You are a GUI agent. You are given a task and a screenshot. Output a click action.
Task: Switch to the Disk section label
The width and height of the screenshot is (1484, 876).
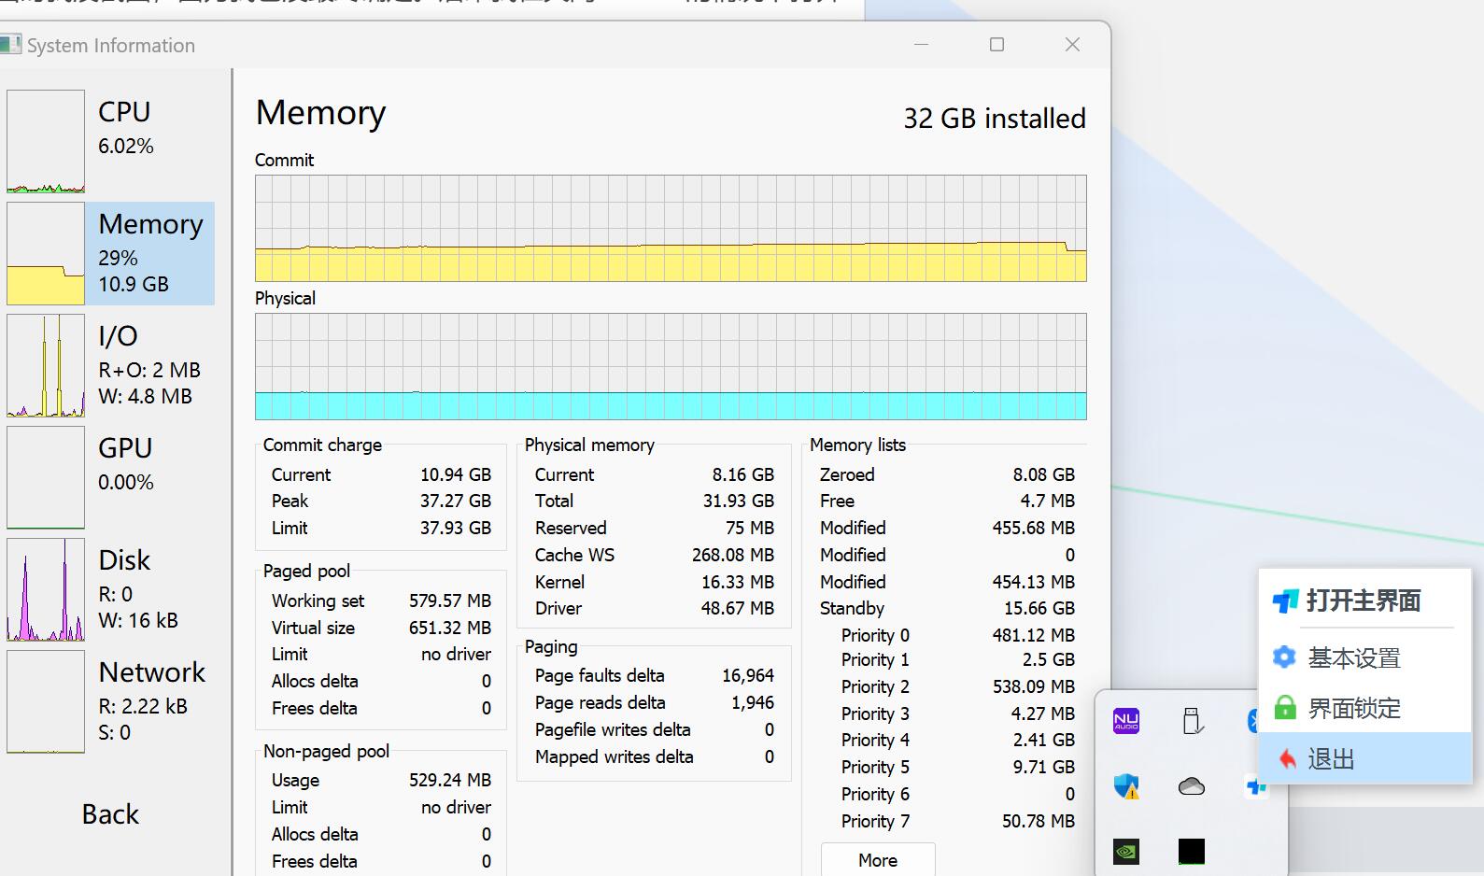tap(124, 560)
